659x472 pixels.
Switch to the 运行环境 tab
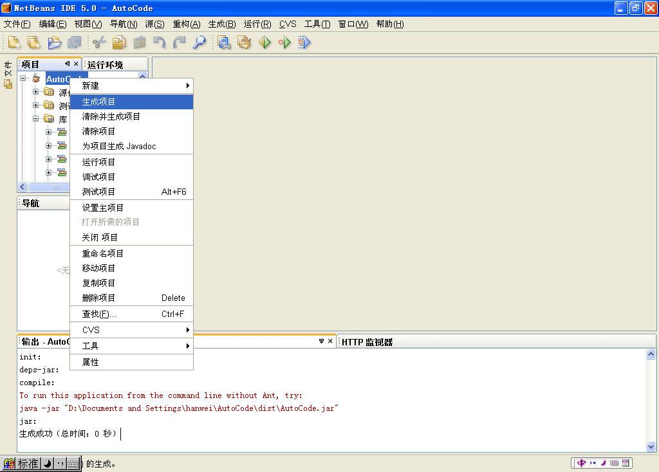(x=115, y=64)
